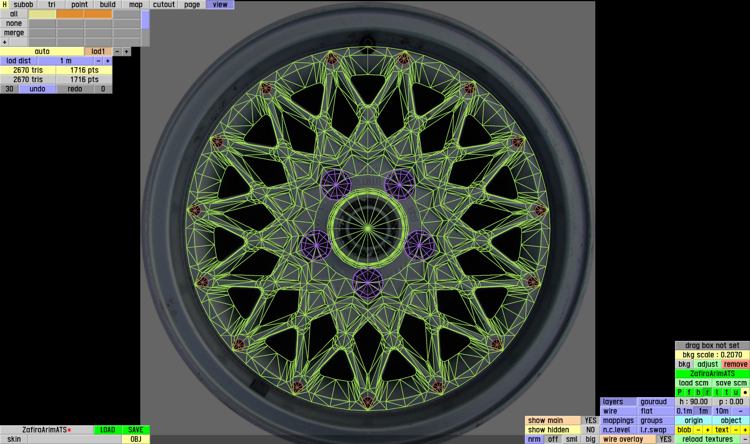Viewport: 750px width, 444px height.
Task: Switch to 't' top view button
Action: [x=727, y=392]
